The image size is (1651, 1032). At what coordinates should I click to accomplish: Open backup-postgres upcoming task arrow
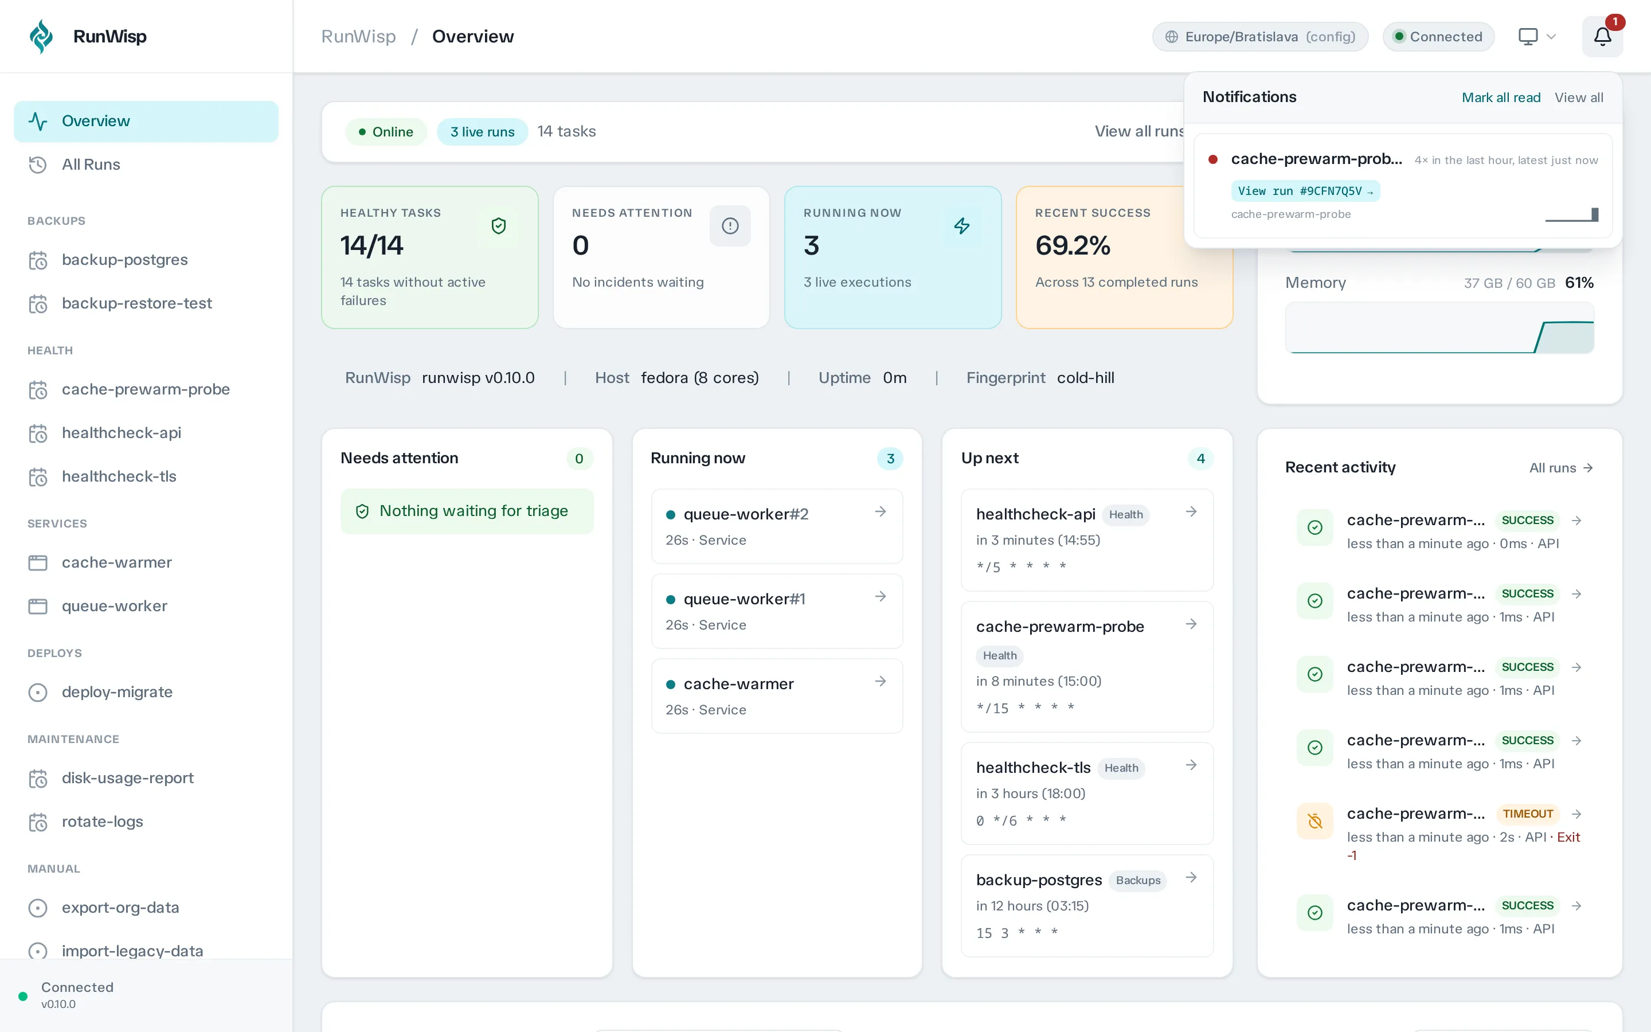(x=1191, y=877)
